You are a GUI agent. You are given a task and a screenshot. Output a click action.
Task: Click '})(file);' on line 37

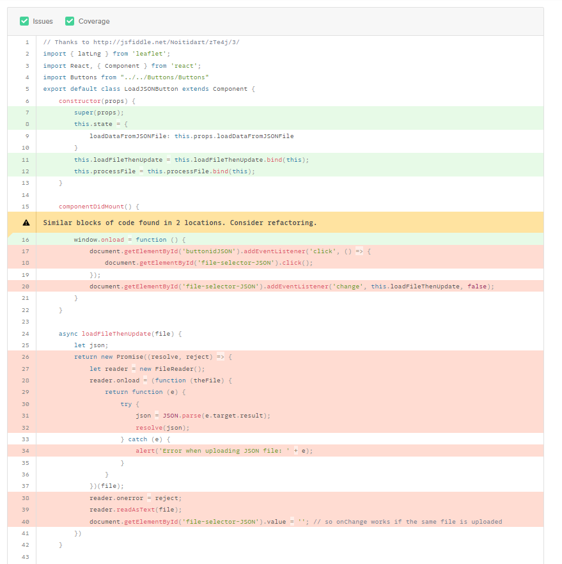click(x=106, y=486)
